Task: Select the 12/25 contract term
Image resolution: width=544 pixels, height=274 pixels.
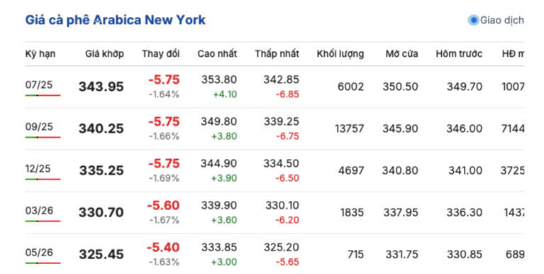Action: (38, 168)
